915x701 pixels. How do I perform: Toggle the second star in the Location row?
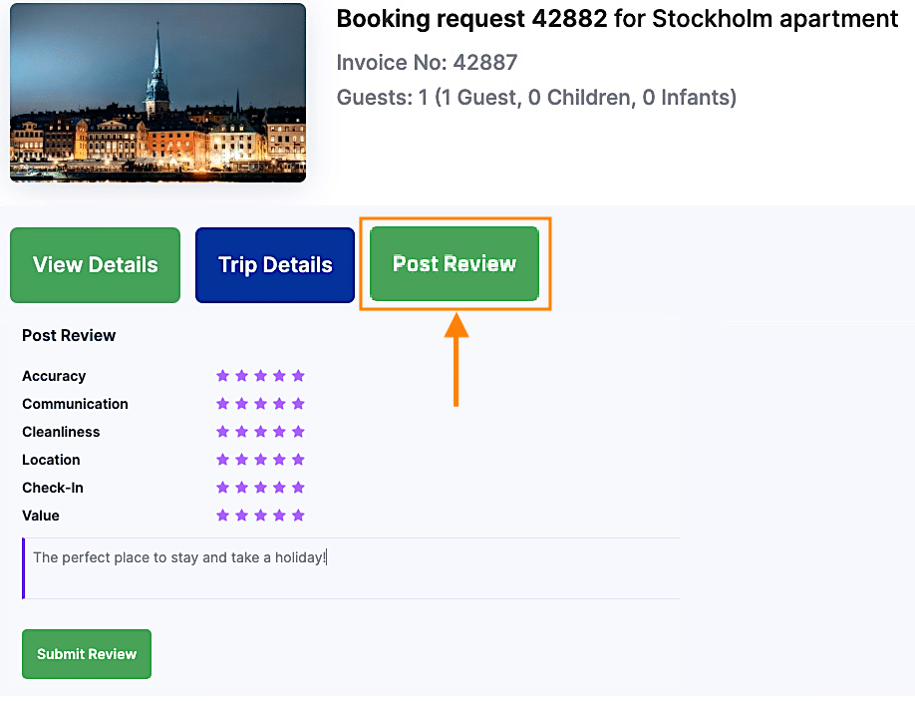pyautogui.click(x=241, y=460)
